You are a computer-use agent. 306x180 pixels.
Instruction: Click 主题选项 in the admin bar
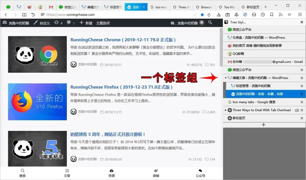coord(103,23)
